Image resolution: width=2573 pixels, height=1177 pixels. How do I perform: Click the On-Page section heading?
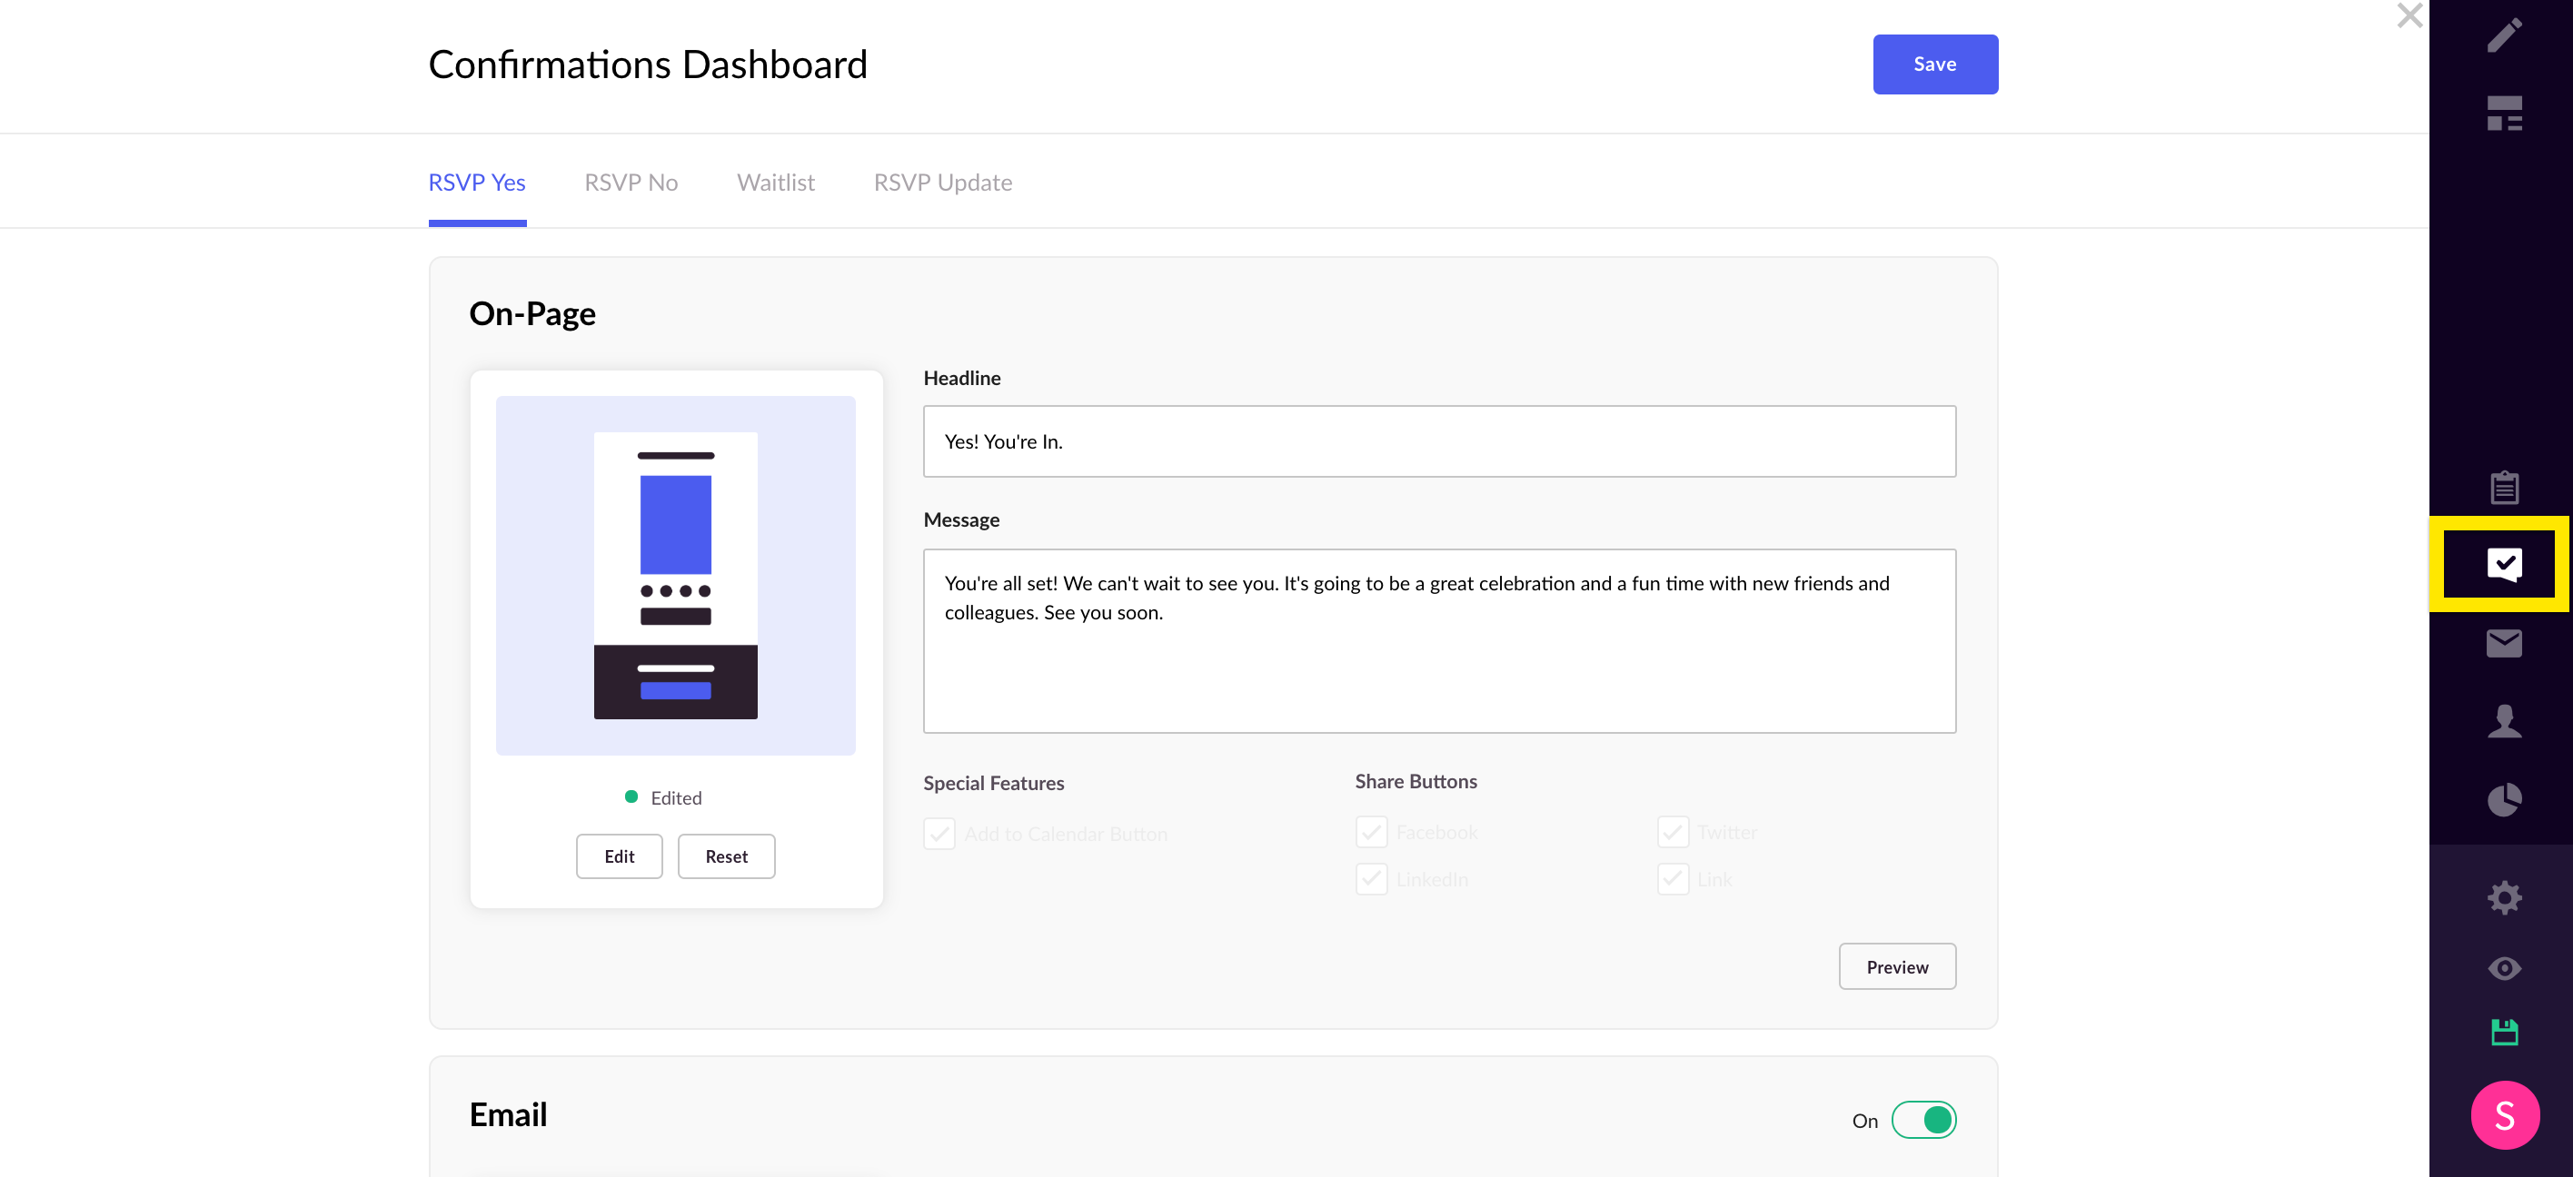tap(531, 313)
